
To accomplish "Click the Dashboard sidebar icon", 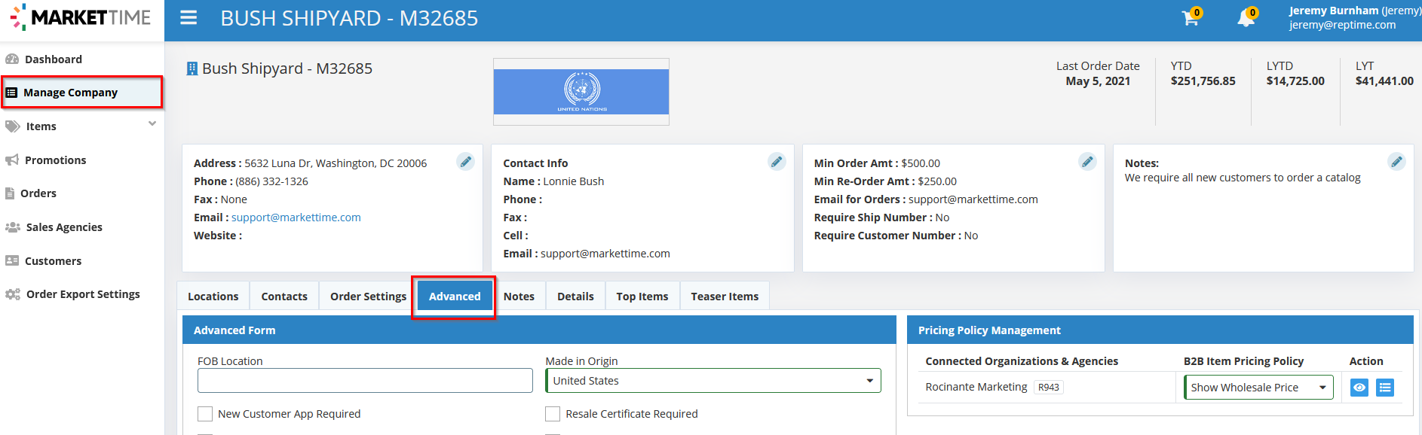I will click(x=12, y=59).
